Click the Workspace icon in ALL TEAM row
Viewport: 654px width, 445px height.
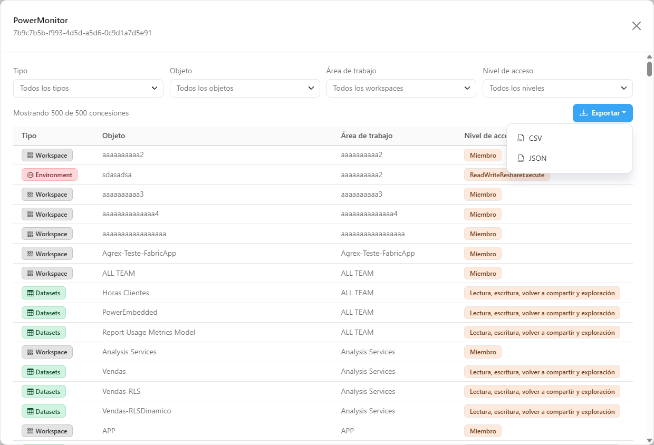coord(30,274)
